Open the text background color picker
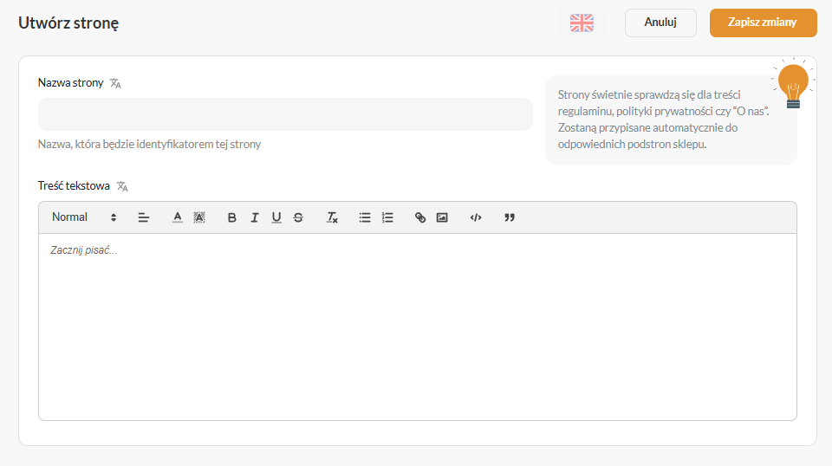Viewport: 832px width, 466px height. [199, 217]
